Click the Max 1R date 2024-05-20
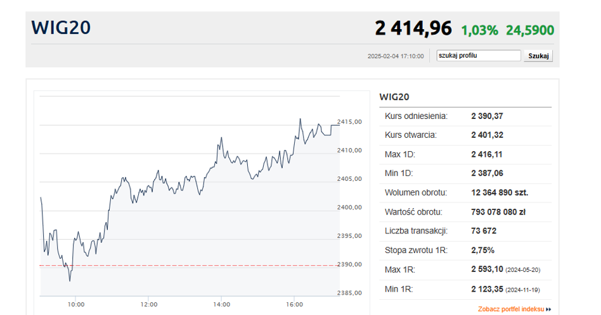Viewport: 601px width, 315px height. (x=523, y=270)
